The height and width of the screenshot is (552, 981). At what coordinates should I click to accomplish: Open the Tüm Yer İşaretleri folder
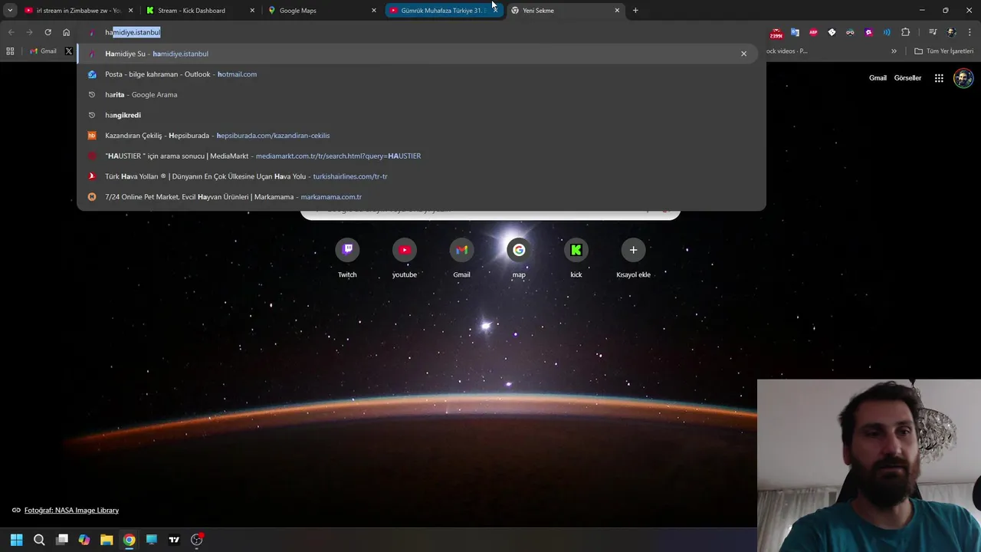944,51
